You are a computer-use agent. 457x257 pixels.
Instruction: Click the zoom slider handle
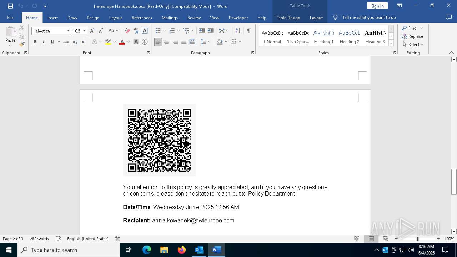click(x=417, y=239)
